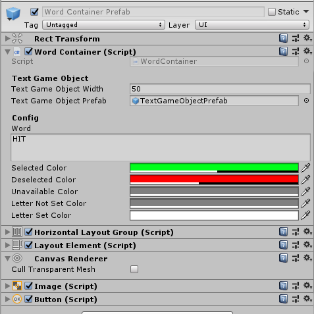Viewport: 314px width, 314px height.
Task: Click the Text Game Object Width field
Action: pos(220,89)
